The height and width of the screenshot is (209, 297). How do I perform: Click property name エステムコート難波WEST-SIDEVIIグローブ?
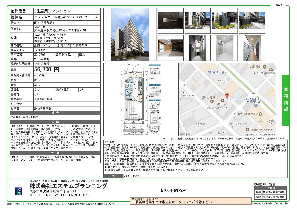click(x=66, y=17)
